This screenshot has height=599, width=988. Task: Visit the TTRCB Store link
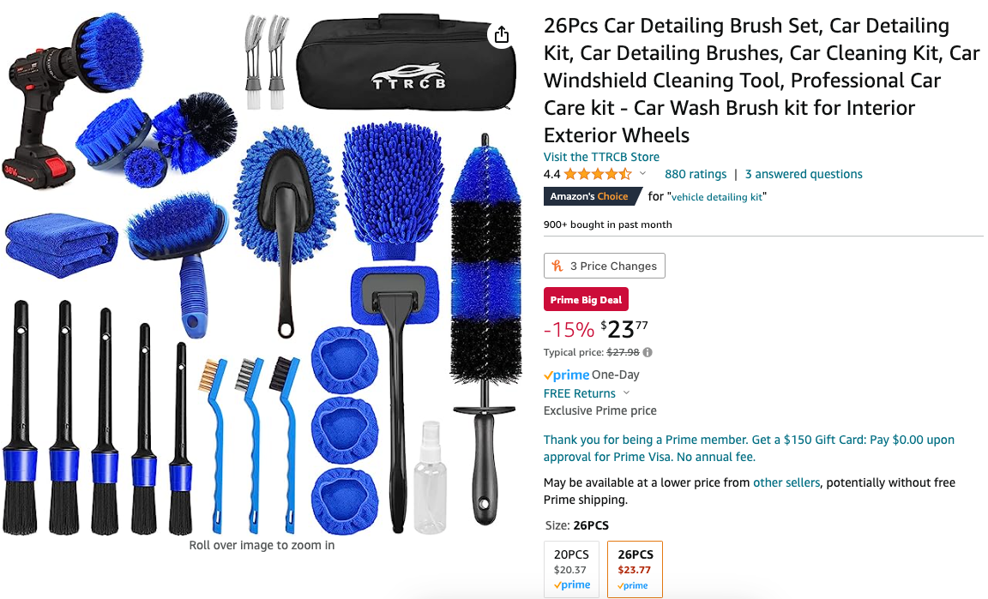coord(602,157)
